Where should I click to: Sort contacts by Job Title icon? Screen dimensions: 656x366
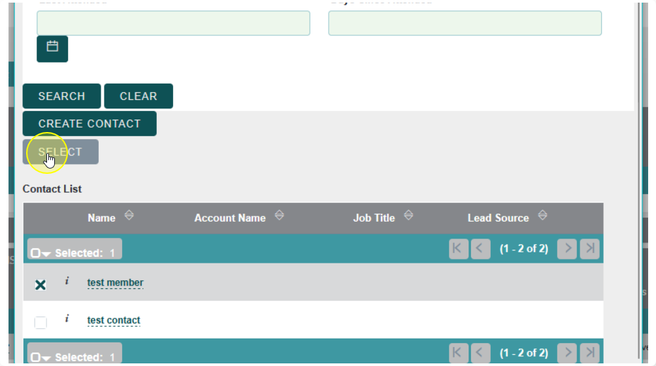[408, 215]
